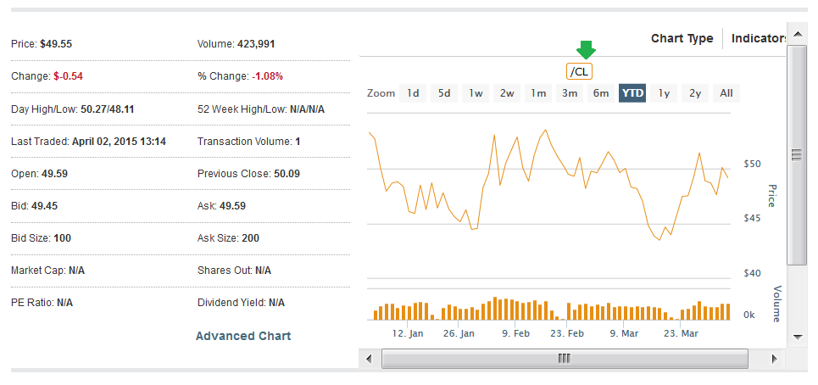Show the 2y chart range
818x385 pixels.
(695, 93)
